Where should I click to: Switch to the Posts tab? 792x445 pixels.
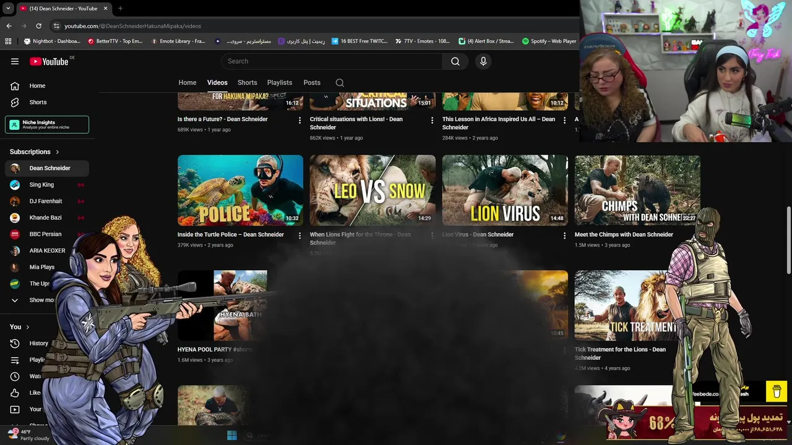pyautogui.click(x=312, y=83)
